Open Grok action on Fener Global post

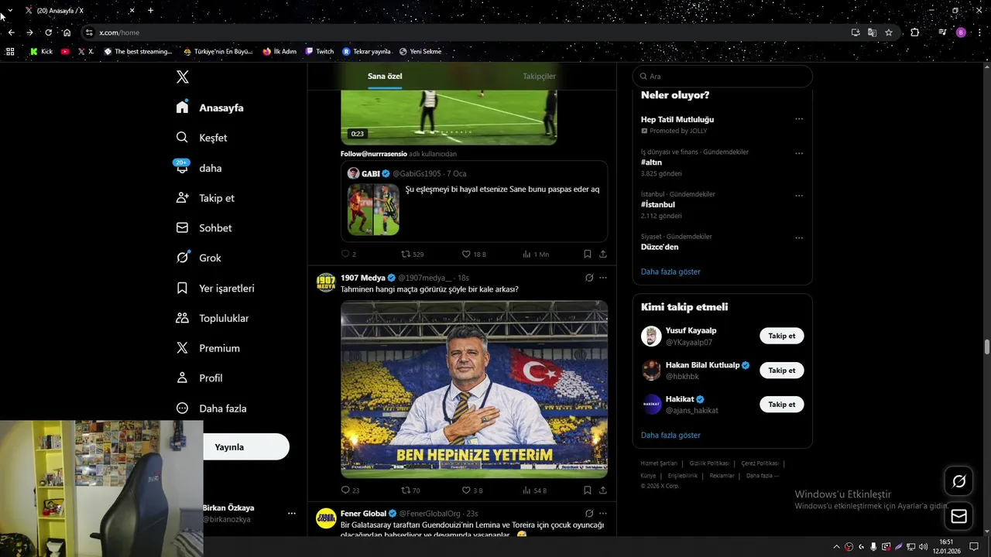[589, 514]
